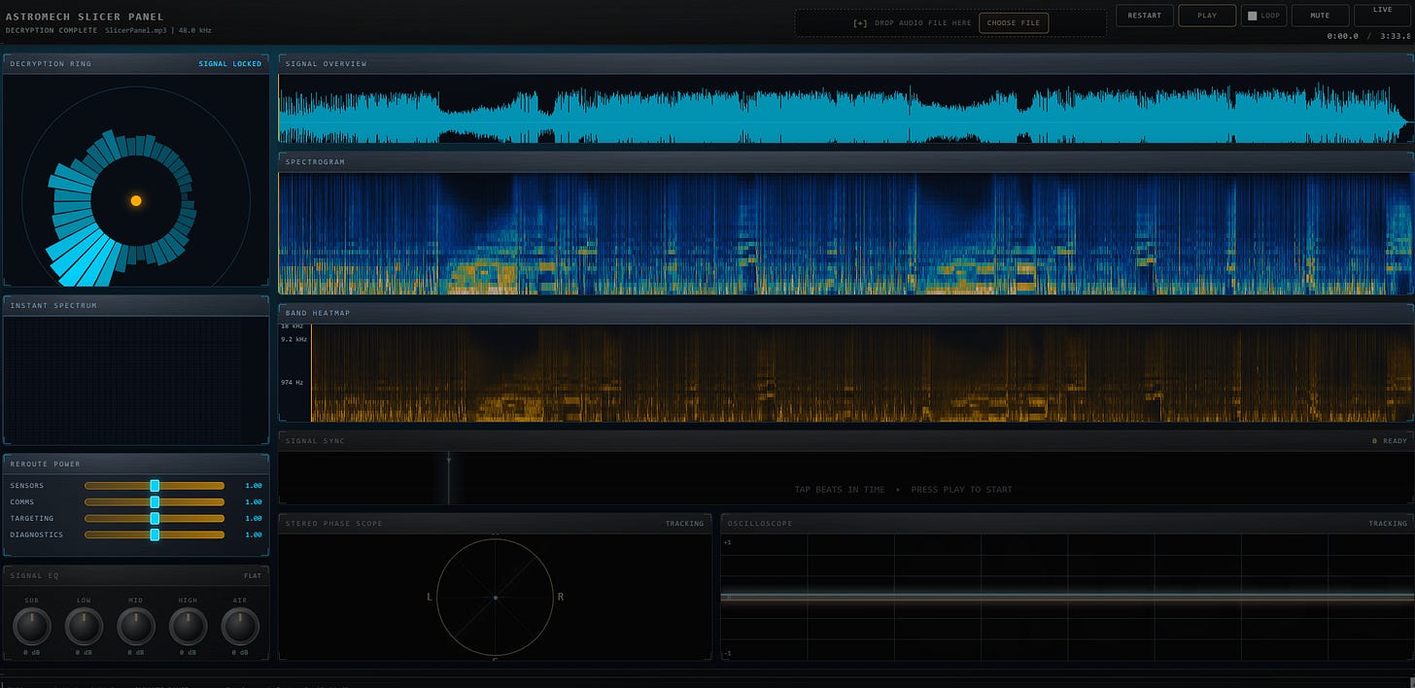The height and width of the screenshot is (688, 1415).
Task: Click the TARGETING power slider
Action: click(155, 519)
